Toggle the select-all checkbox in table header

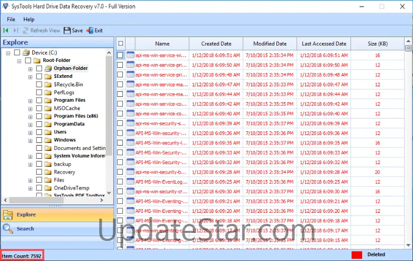[121, 43]
